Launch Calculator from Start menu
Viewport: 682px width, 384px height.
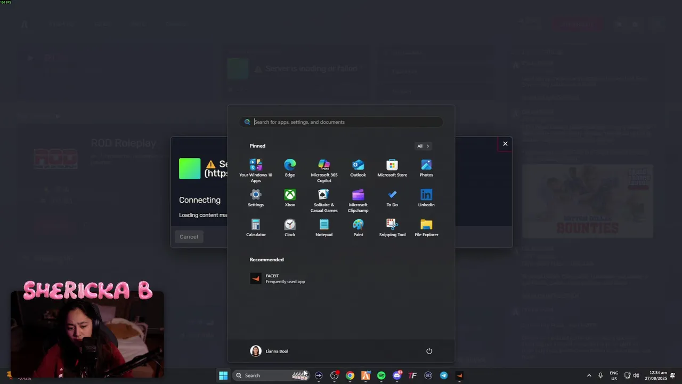pyautogui.click(x=256, y=228)
